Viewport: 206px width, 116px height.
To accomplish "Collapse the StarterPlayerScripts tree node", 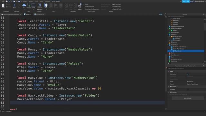I will 169,49.
